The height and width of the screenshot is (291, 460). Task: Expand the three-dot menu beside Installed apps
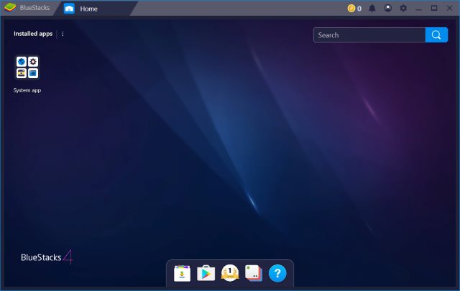click(x=63, y=34)
